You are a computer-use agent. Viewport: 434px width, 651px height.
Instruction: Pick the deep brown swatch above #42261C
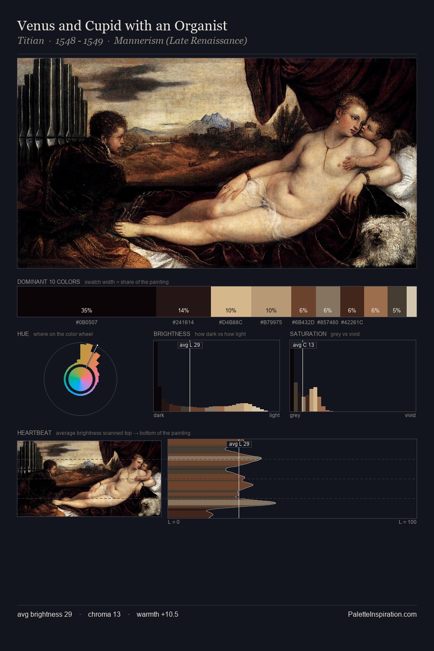352,302
